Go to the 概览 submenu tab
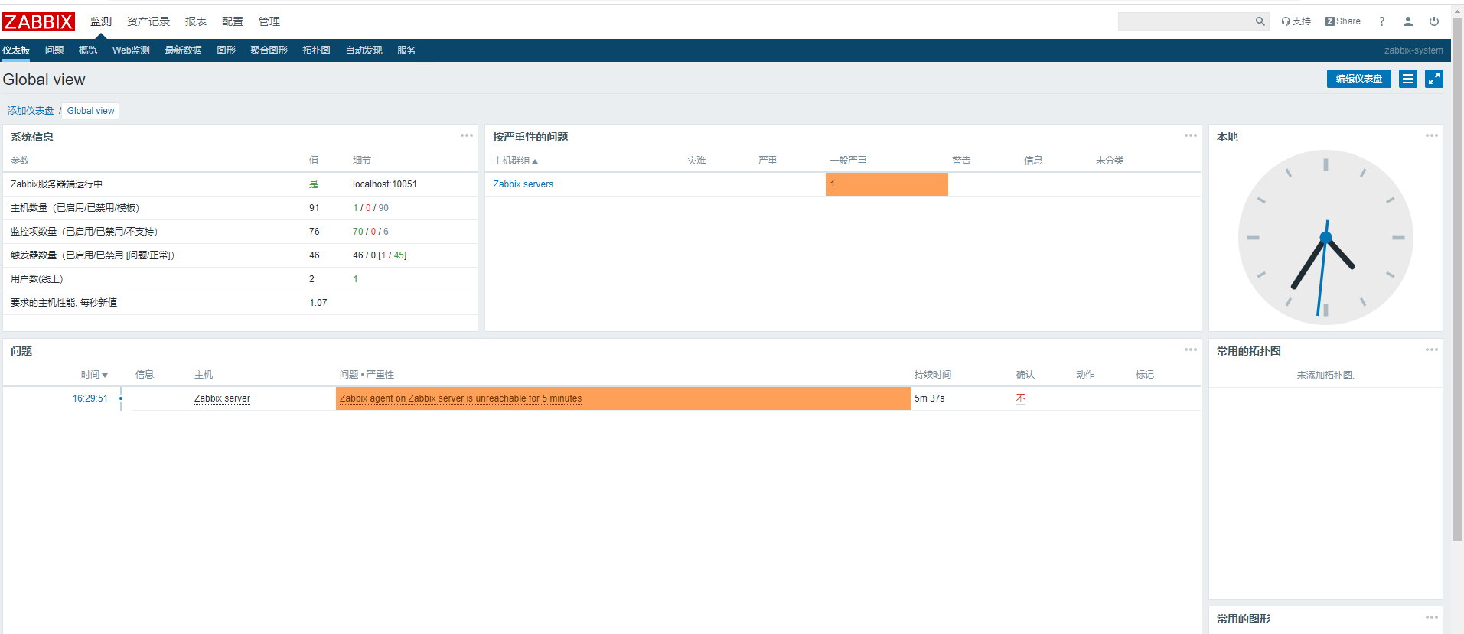 [88, 50]
